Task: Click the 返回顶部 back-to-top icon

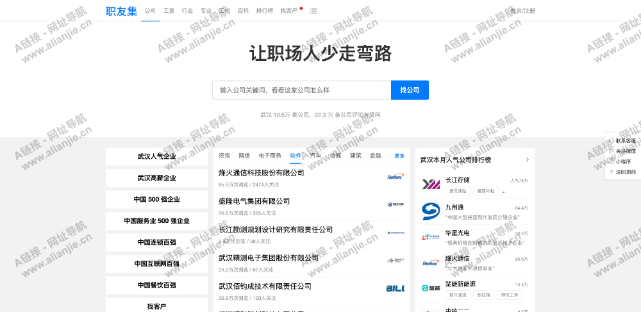Action: click(612, 172)
